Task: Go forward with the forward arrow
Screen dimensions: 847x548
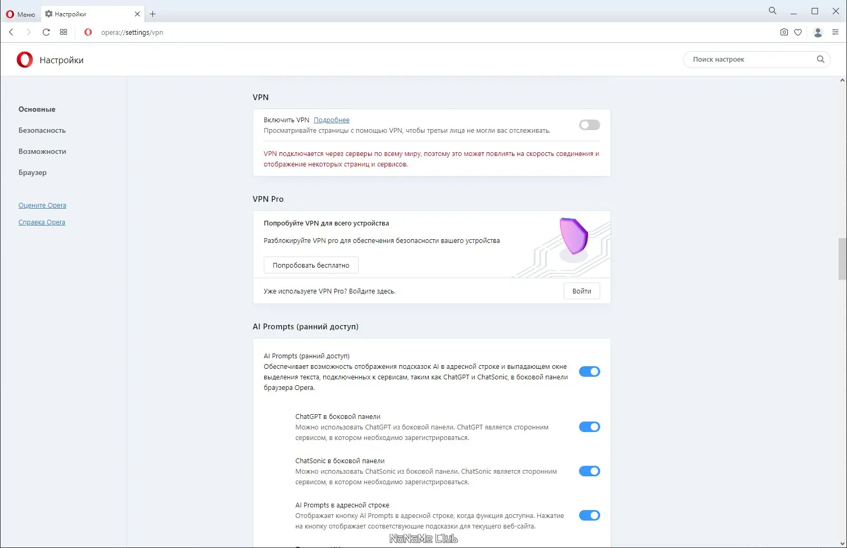Action: point(28,32)
